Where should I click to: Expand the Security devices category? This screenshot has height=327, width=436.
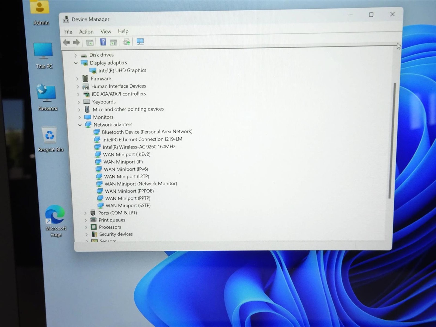tap(86, 234)
